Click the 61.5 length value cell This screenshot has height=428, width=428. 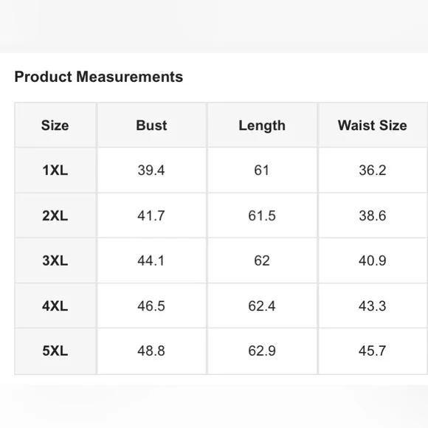[x=262, y=215]
